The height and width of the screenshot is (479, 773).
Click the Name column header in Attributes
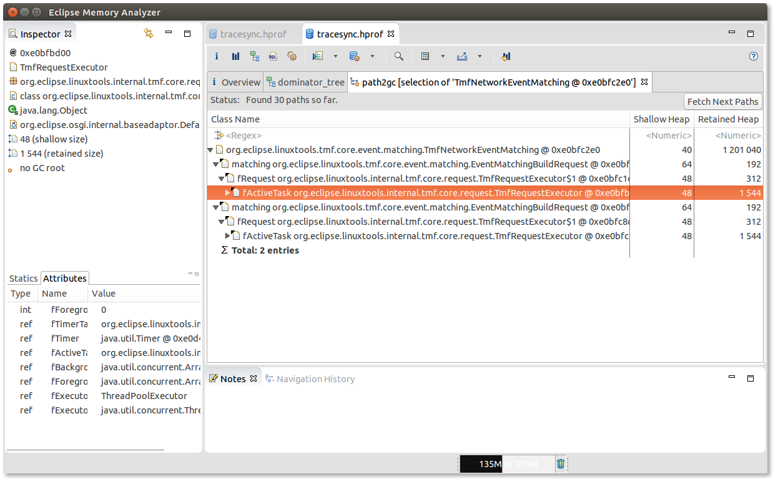point(64,294)
